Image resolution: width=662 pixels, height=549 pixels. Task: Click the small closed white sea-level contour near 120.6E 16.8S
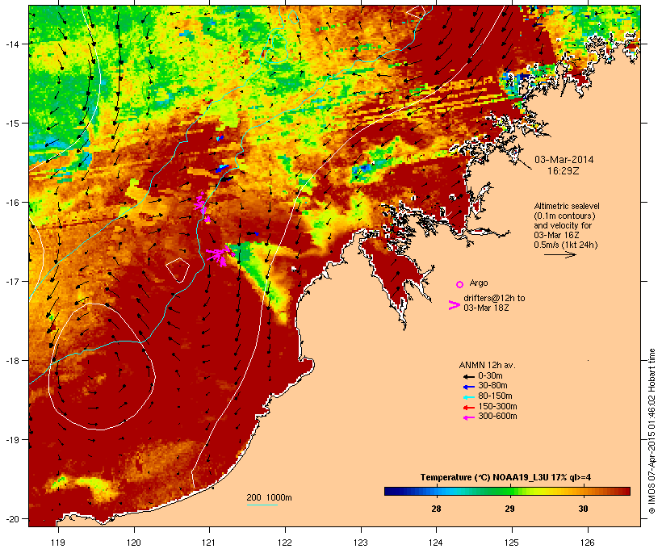[178, 270]
